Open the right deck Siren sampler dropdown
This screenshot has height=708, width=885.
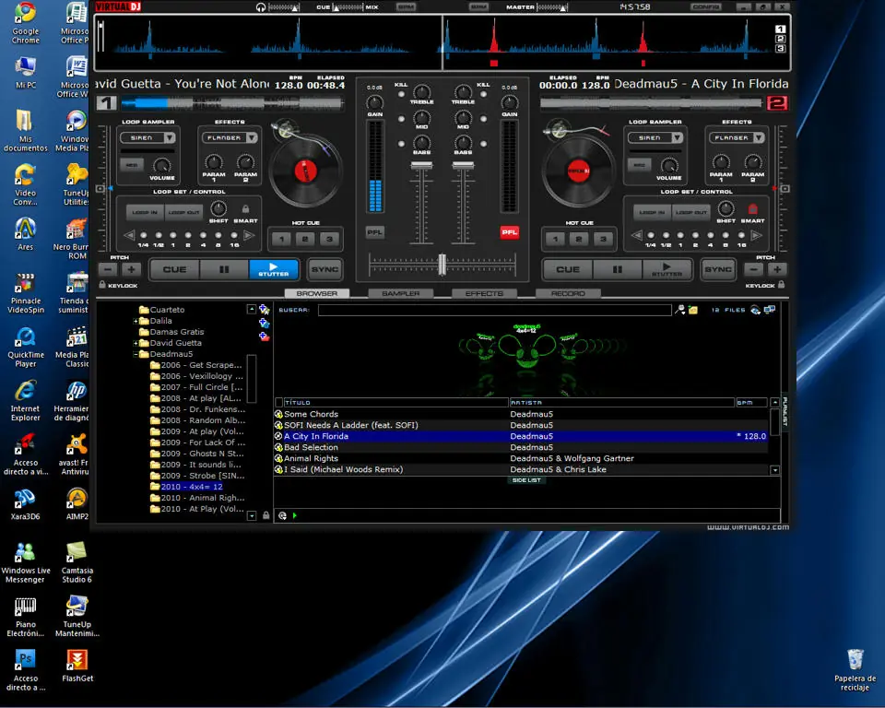coord(677,137)
